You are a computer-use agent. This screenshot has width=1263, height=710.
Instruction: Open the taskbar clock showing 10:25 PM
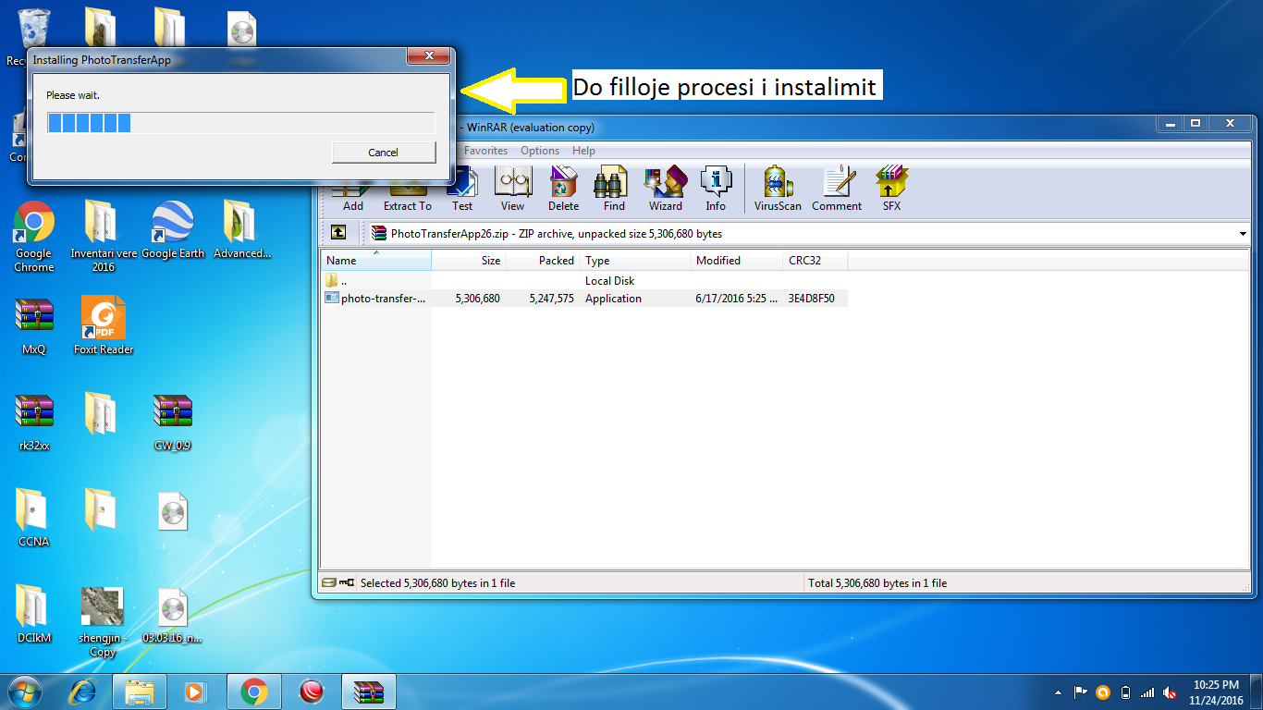[x=1216, y=692]
